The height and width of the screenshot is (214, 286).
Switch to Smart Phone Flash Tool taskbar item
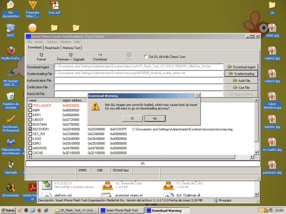122,210
